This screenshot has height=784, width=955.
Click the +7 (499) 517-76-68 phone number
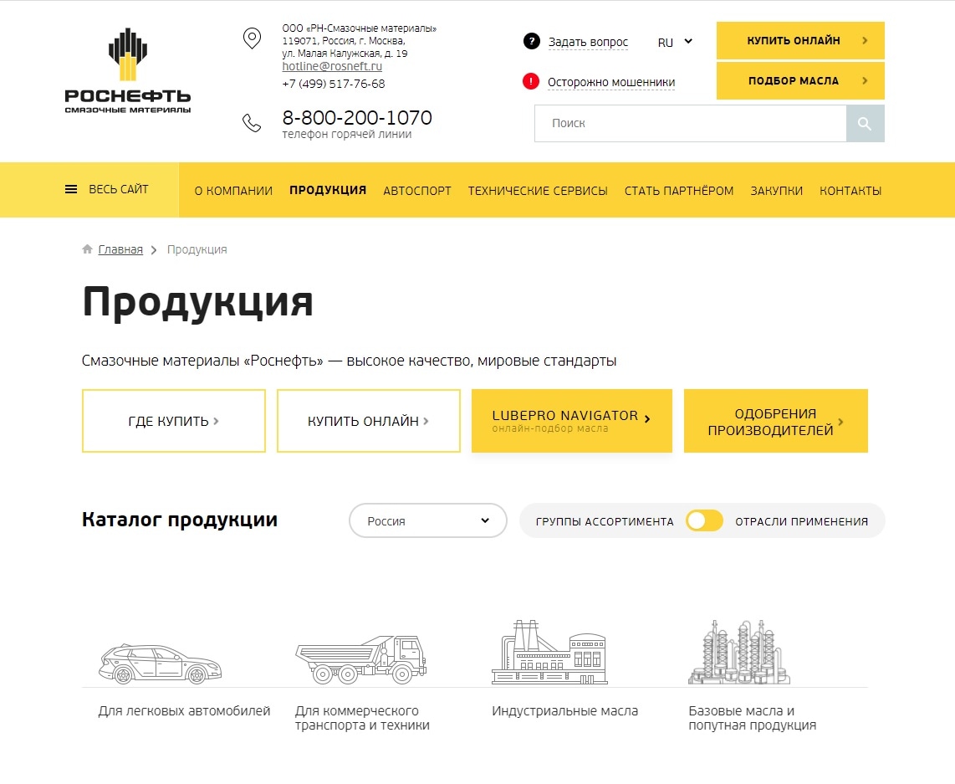coord(333,84)
